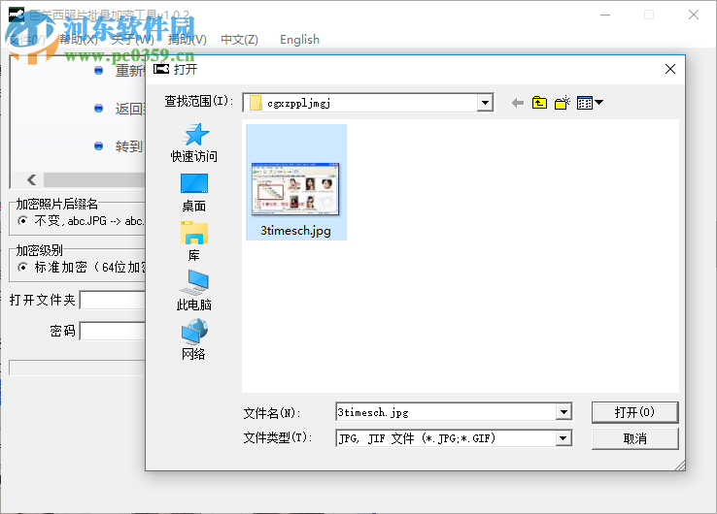The image size is (717, 514).
Task: Expand the 文件类型 dropdown arrow
Action: coord(563,438)
